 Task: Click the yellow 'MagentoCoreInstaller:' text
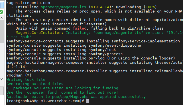pos(39,33)
